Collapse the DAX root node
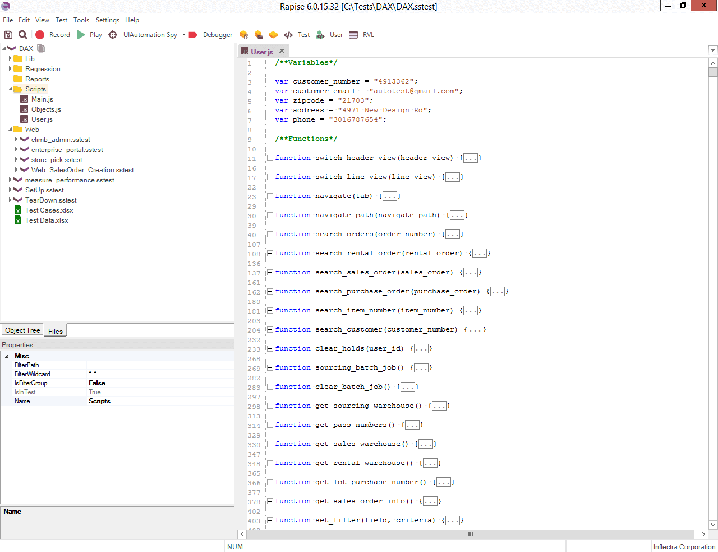 click(3, 49)
